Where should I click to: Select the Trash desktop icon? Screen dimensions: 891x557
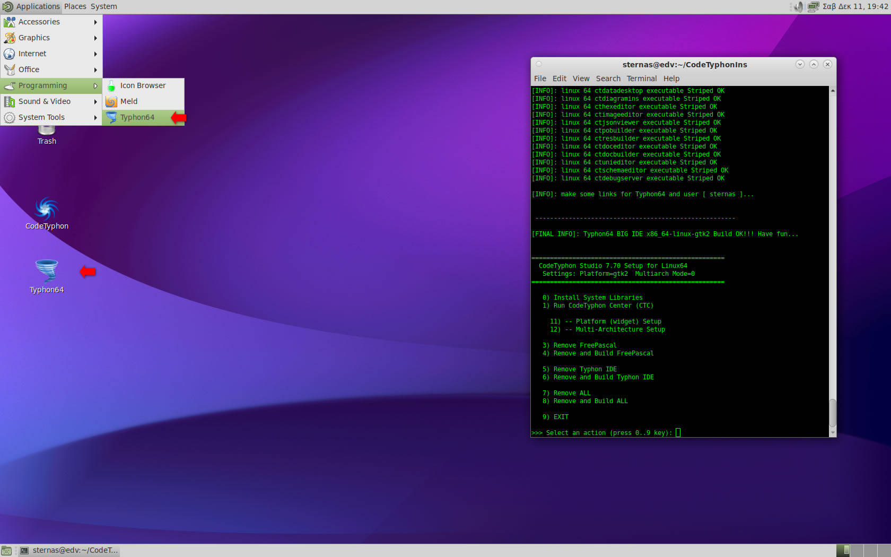pyautogui.click(x=47, y=135)
